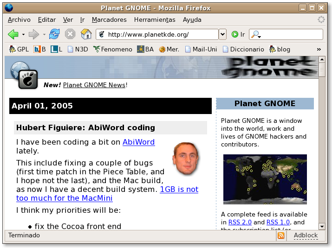Open the N3D bookmark

[x=78, y=49]
